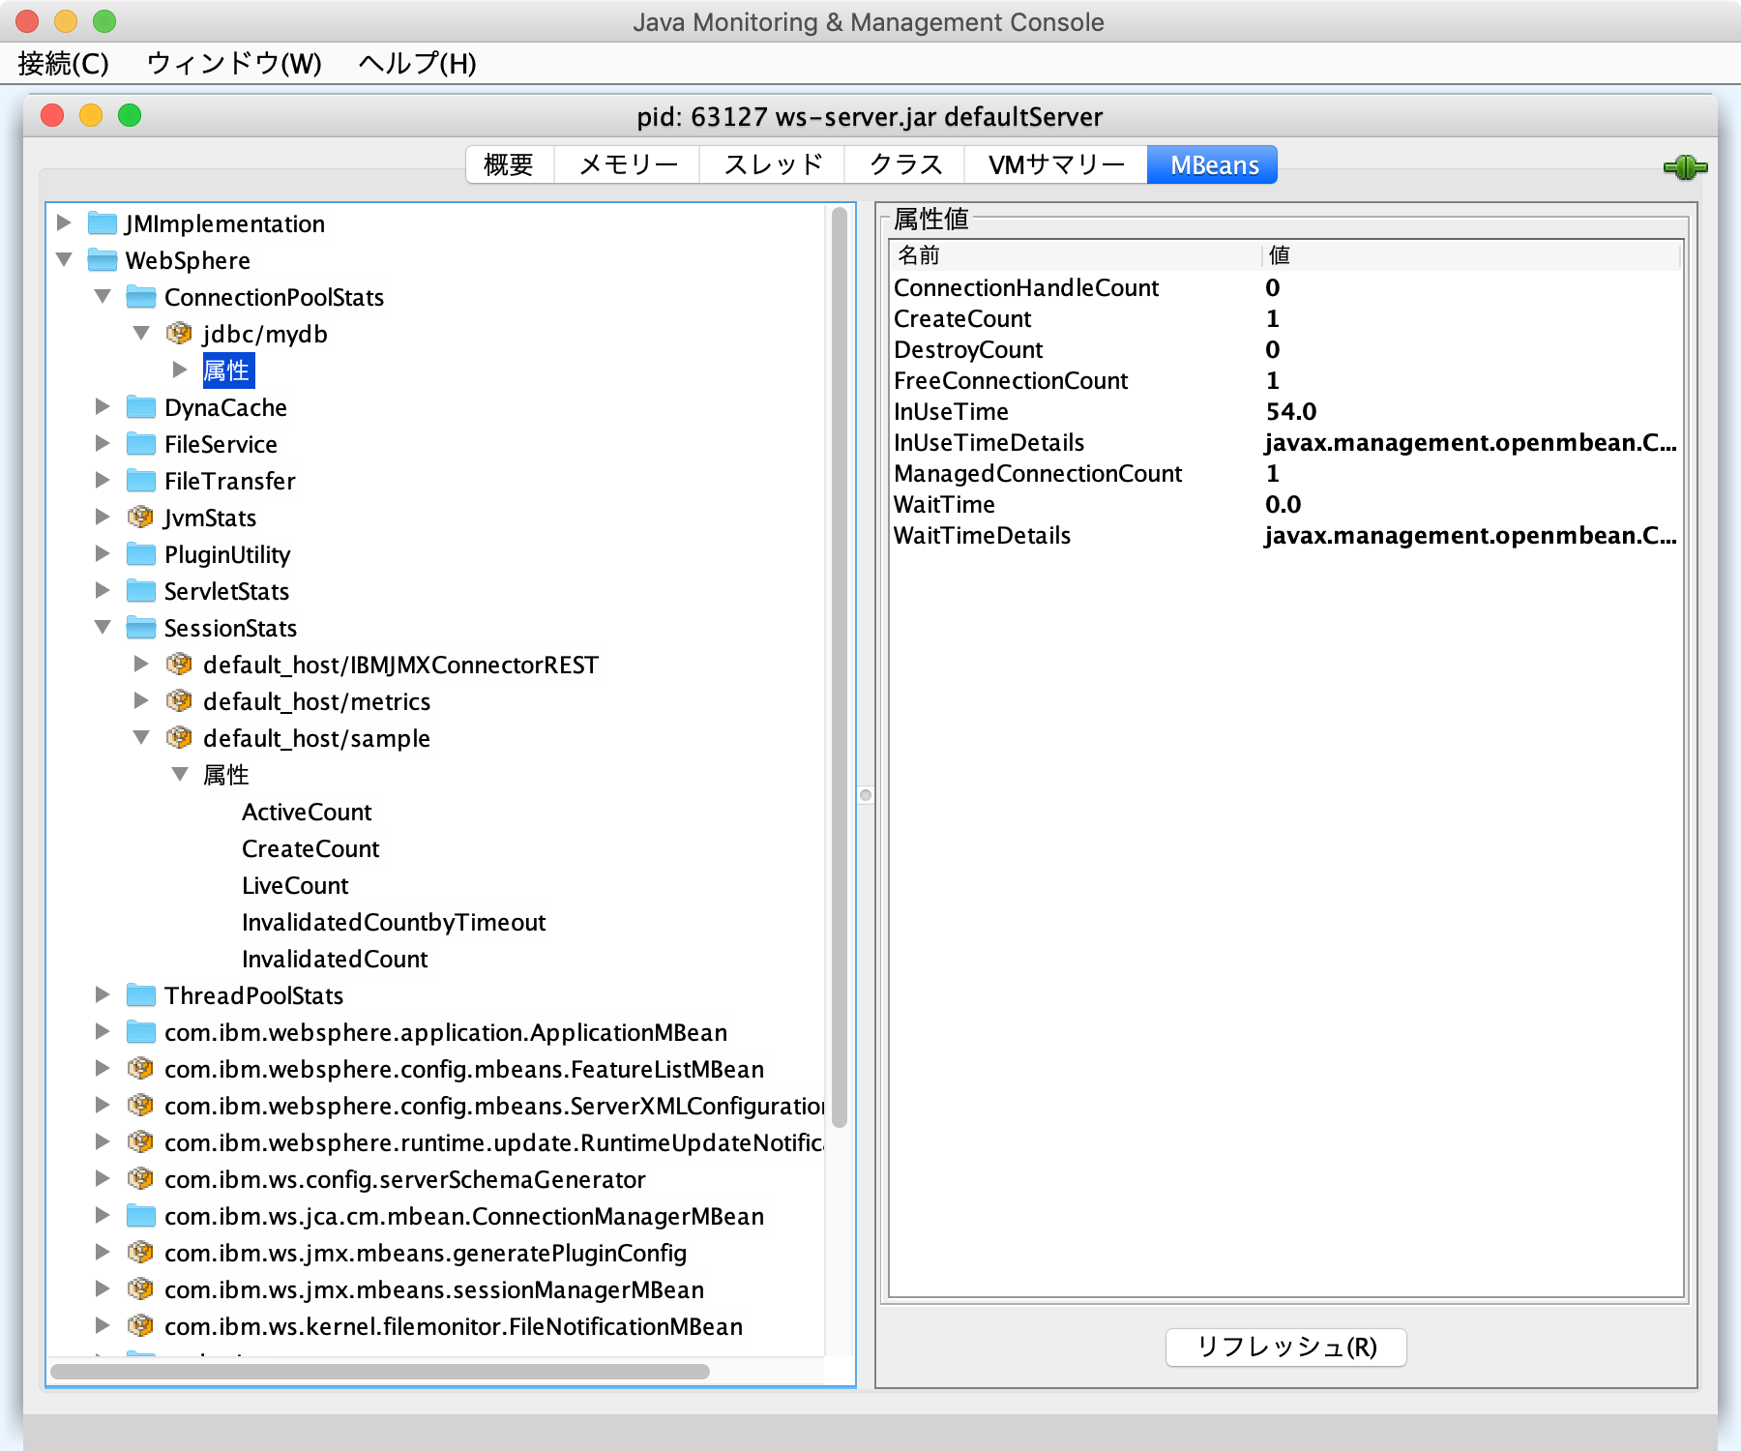Click the generatePluginConfig MBean icon
This screenshot has width=1741, height=1451.
(x=140, y=1252)
